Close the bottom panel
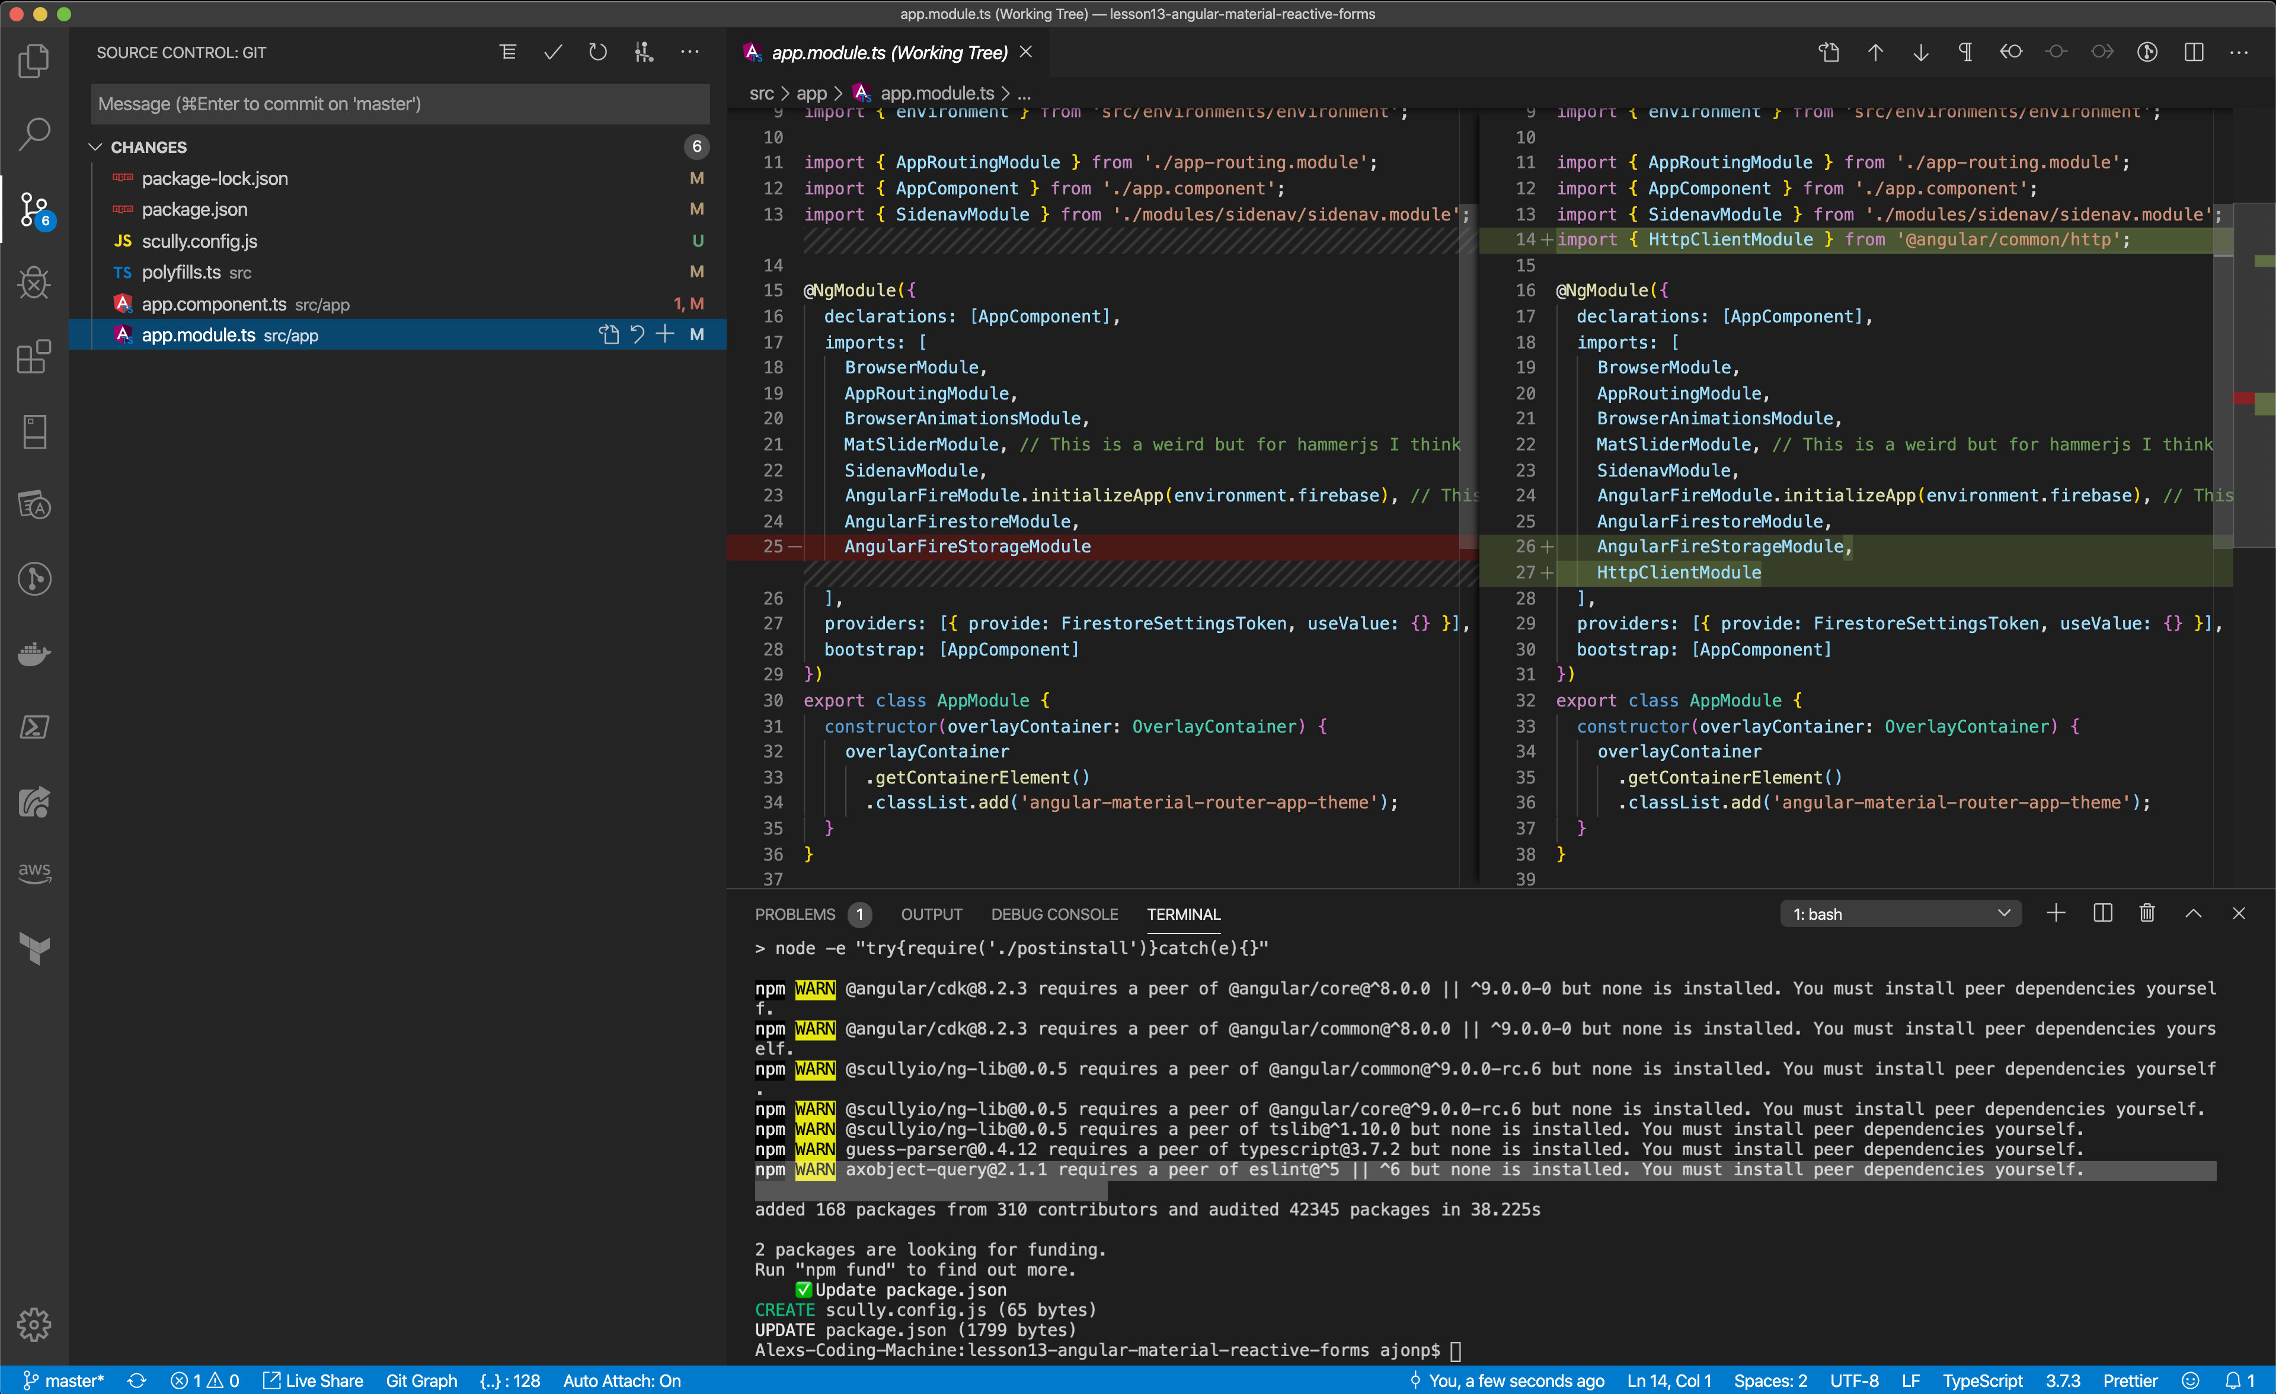The image size is (2276, 1394). [x=2239, y=914]
